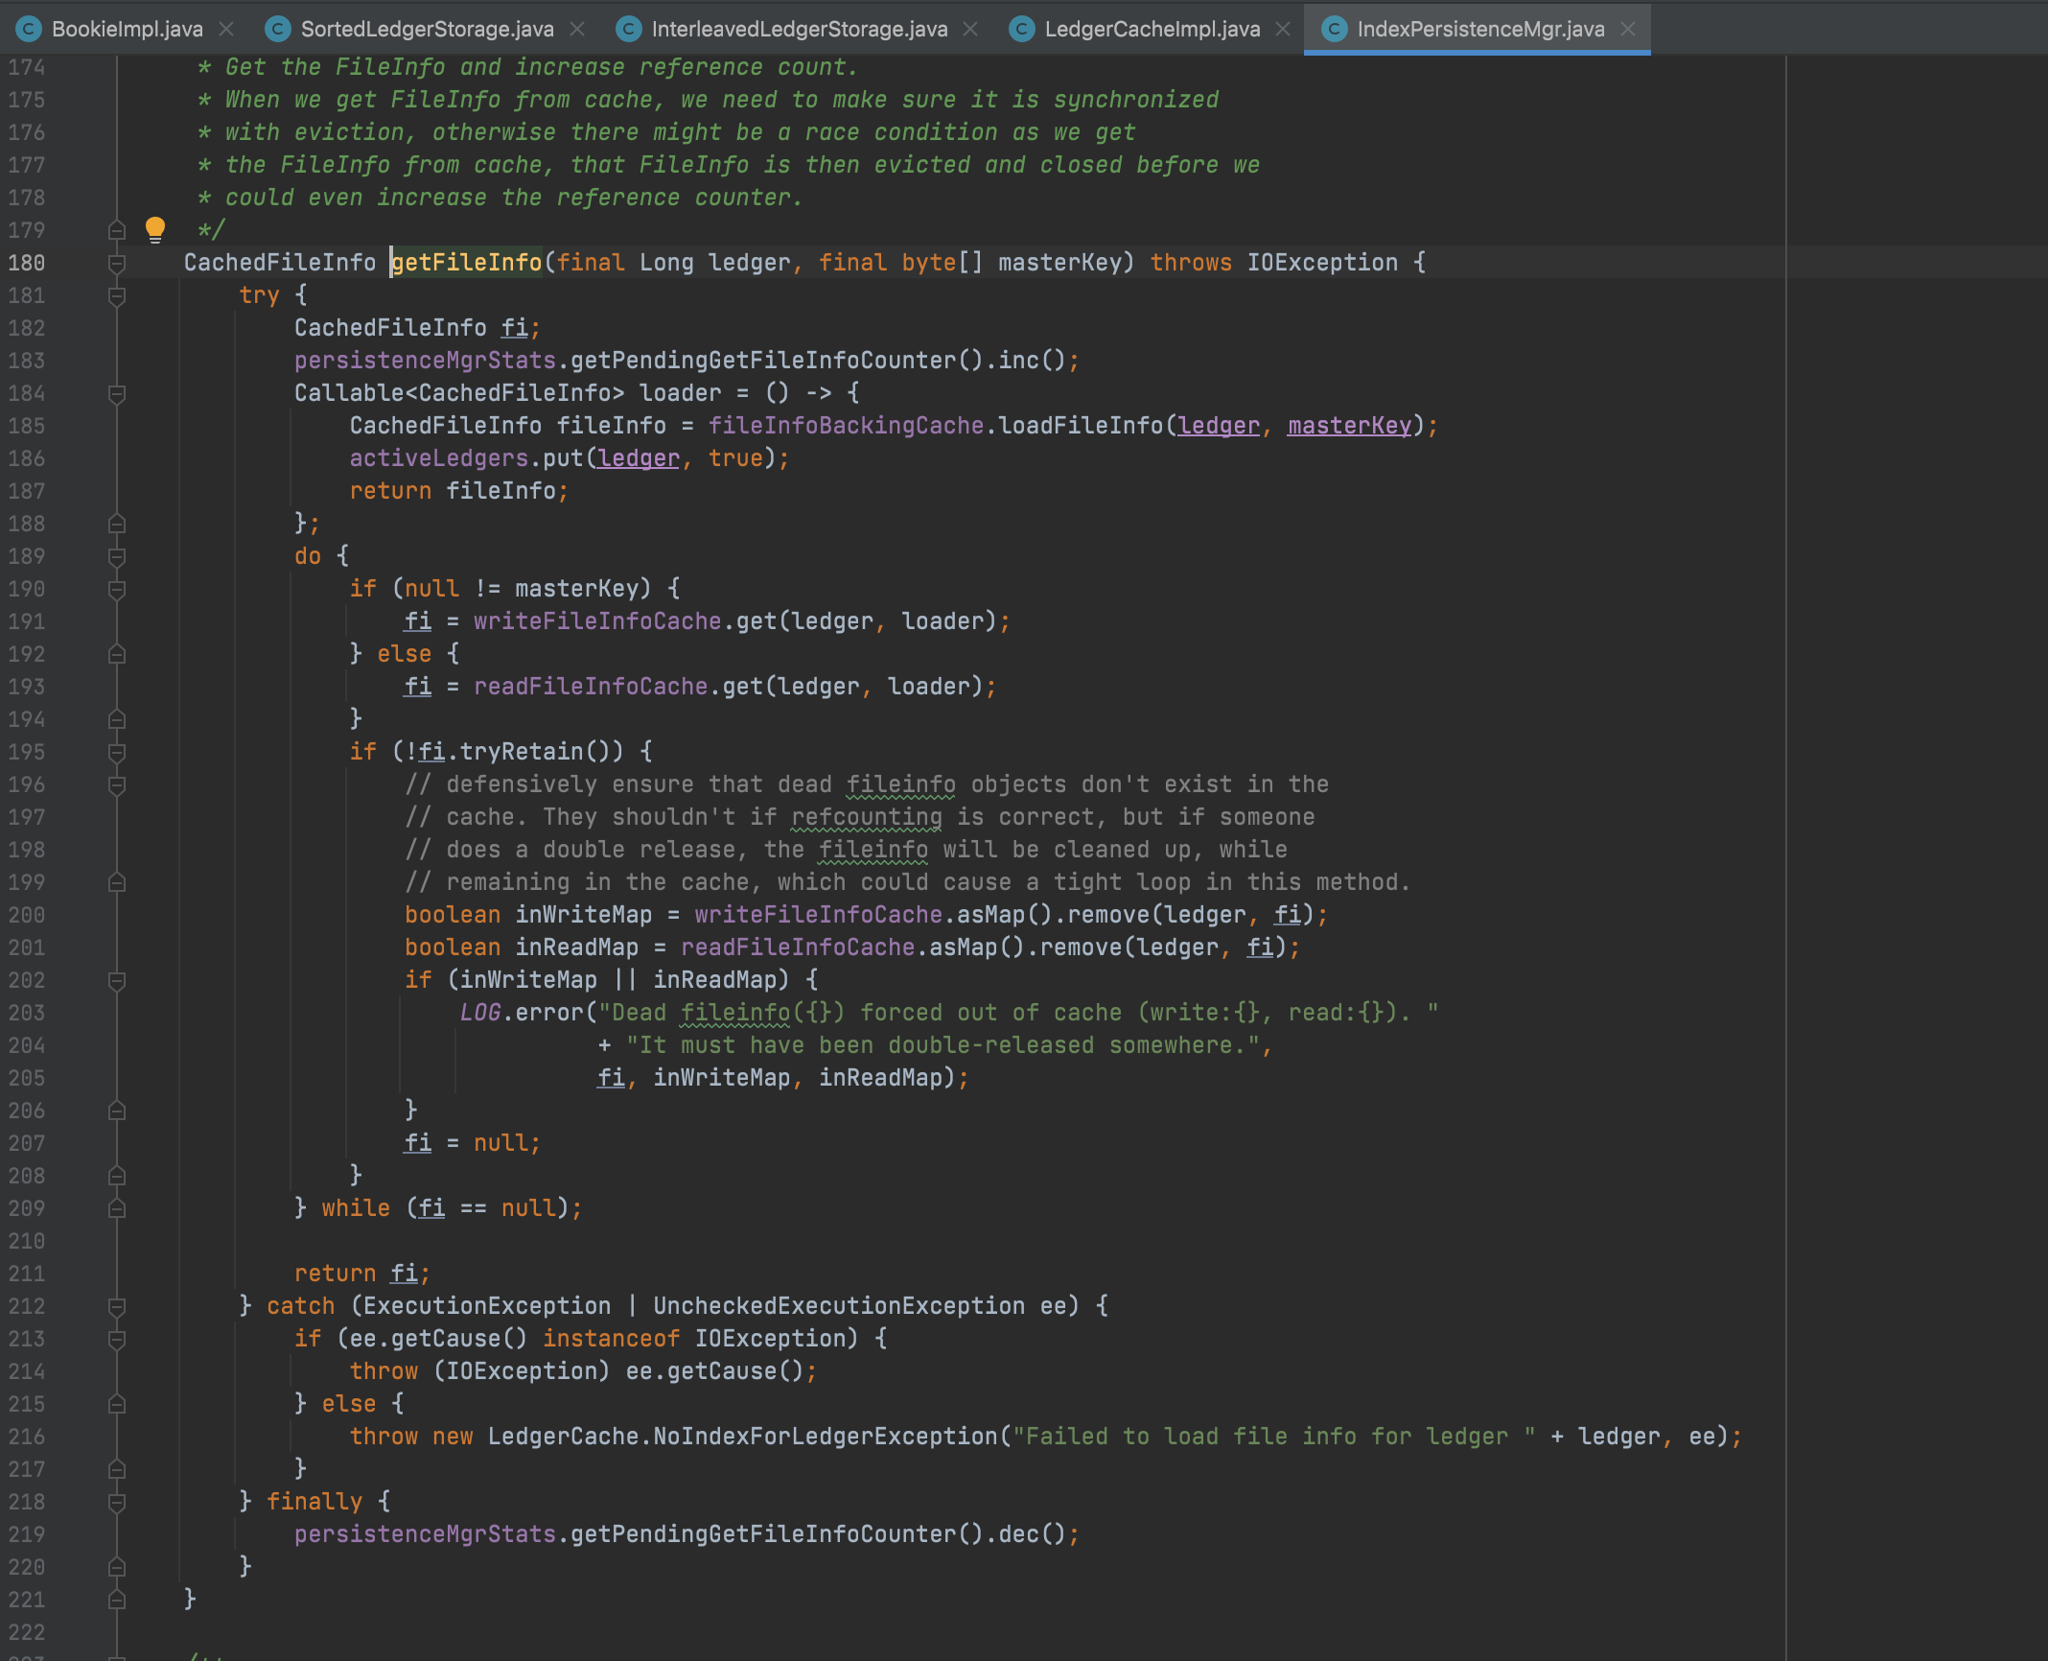Fold the loader lambda on line 184
Image resolution: width=2048 pixels, height=1661 pixels.
[117, 393]
